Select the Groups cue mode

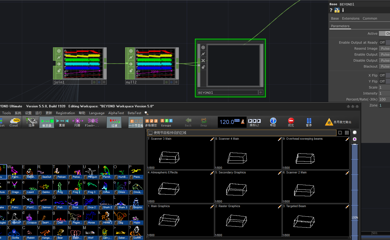[x=166, y=123]
